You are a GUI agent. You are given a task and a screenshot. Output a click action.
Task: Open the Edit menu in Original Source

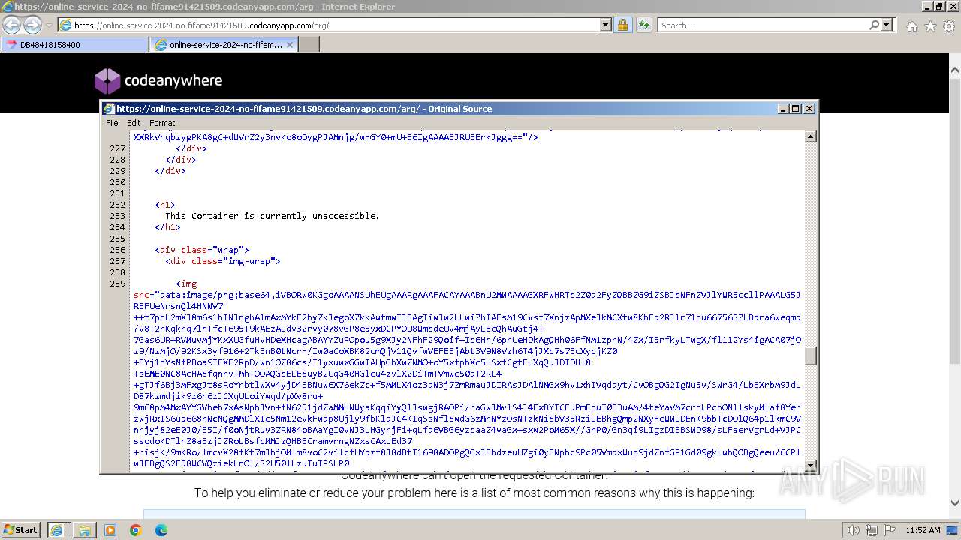(x=134, y=123)
